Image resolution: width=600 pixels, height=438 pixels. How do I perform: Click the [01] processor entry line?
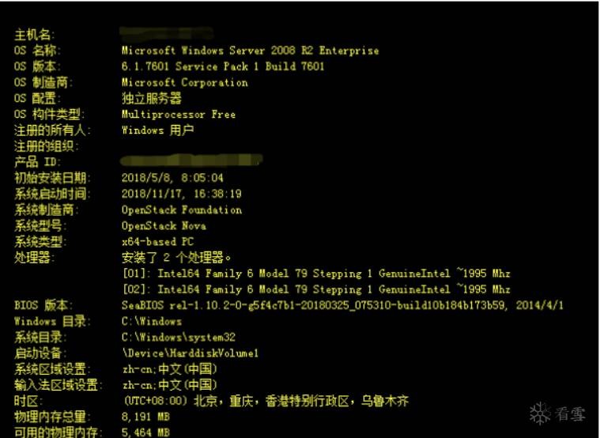315,274
